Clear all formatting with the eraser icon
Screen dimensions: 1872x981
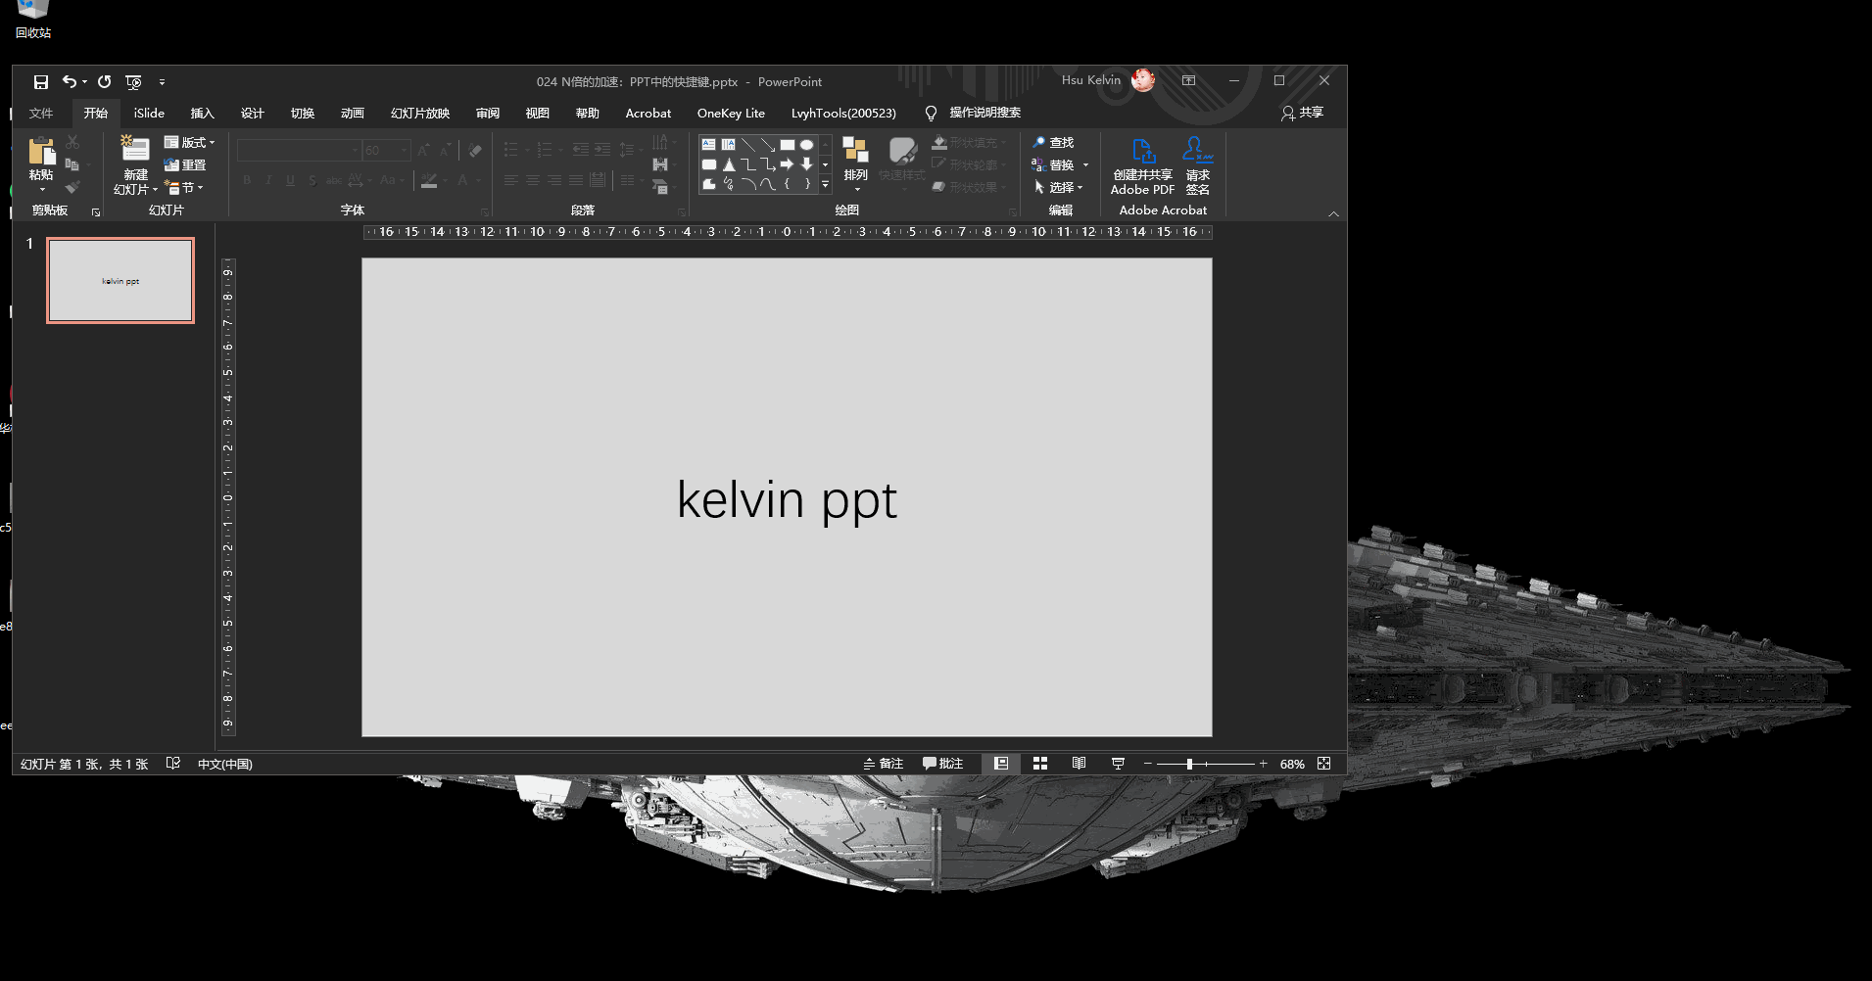[475, 150]
